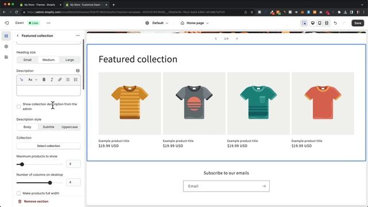Open a new browser tab

click(114, 5)
